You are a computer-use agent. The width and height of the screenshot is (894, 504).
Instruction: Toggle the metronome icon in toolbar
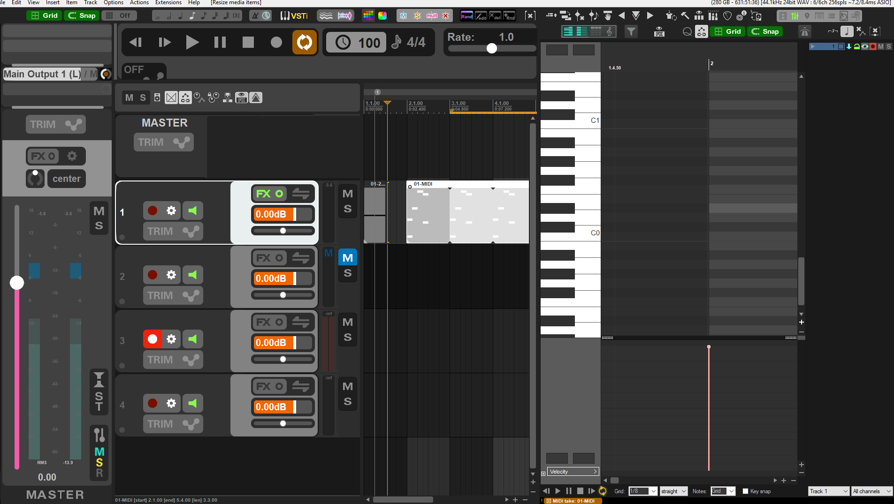coord(255,15)
